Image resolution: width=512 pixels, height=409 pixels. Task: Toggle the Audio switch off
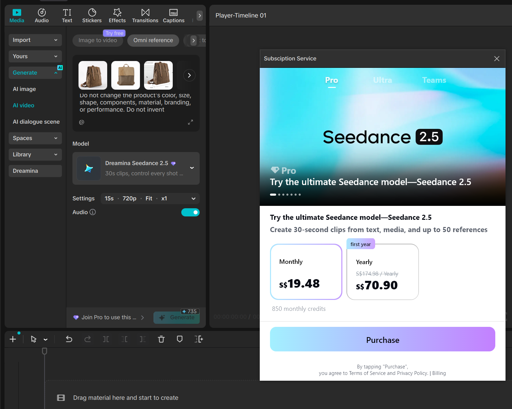pos(190,212)
